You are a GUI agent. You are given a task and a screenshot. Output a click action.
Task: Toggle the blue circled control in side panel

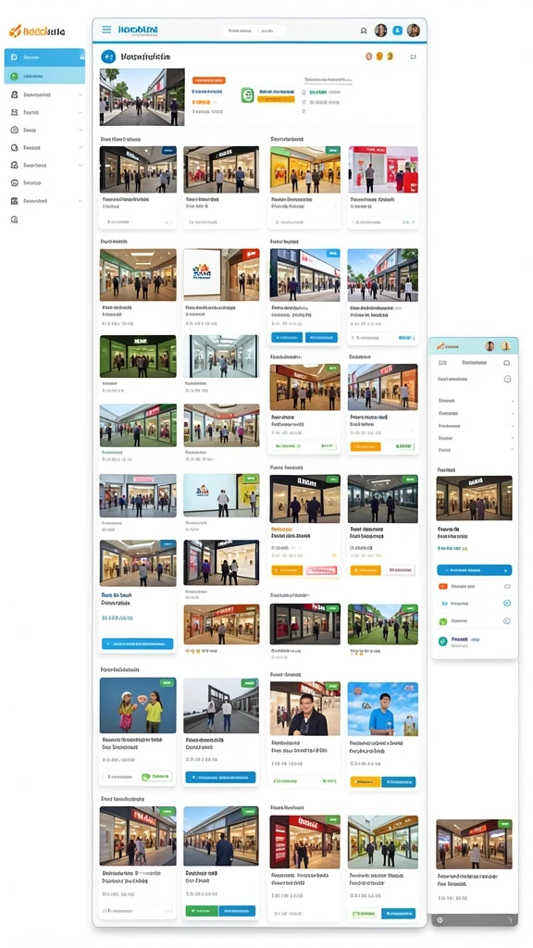click(506, 604)
